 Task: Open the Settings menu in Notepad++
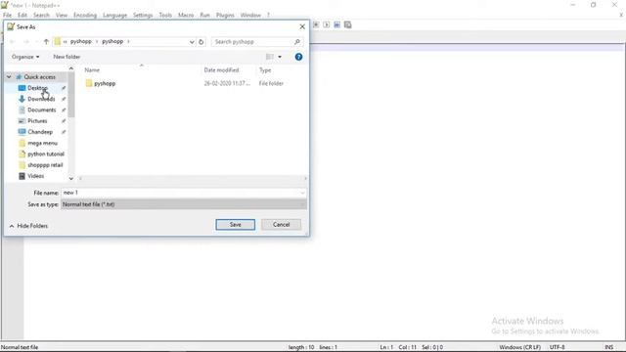143,16
